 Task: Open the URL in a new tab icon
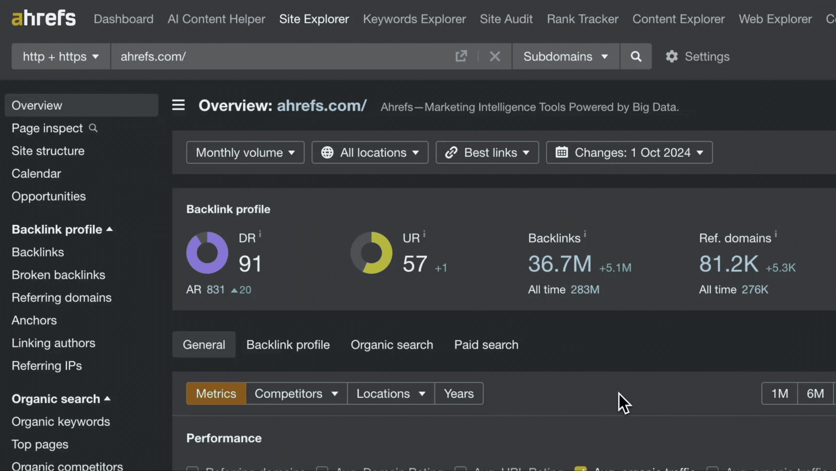tap(461, 56)
